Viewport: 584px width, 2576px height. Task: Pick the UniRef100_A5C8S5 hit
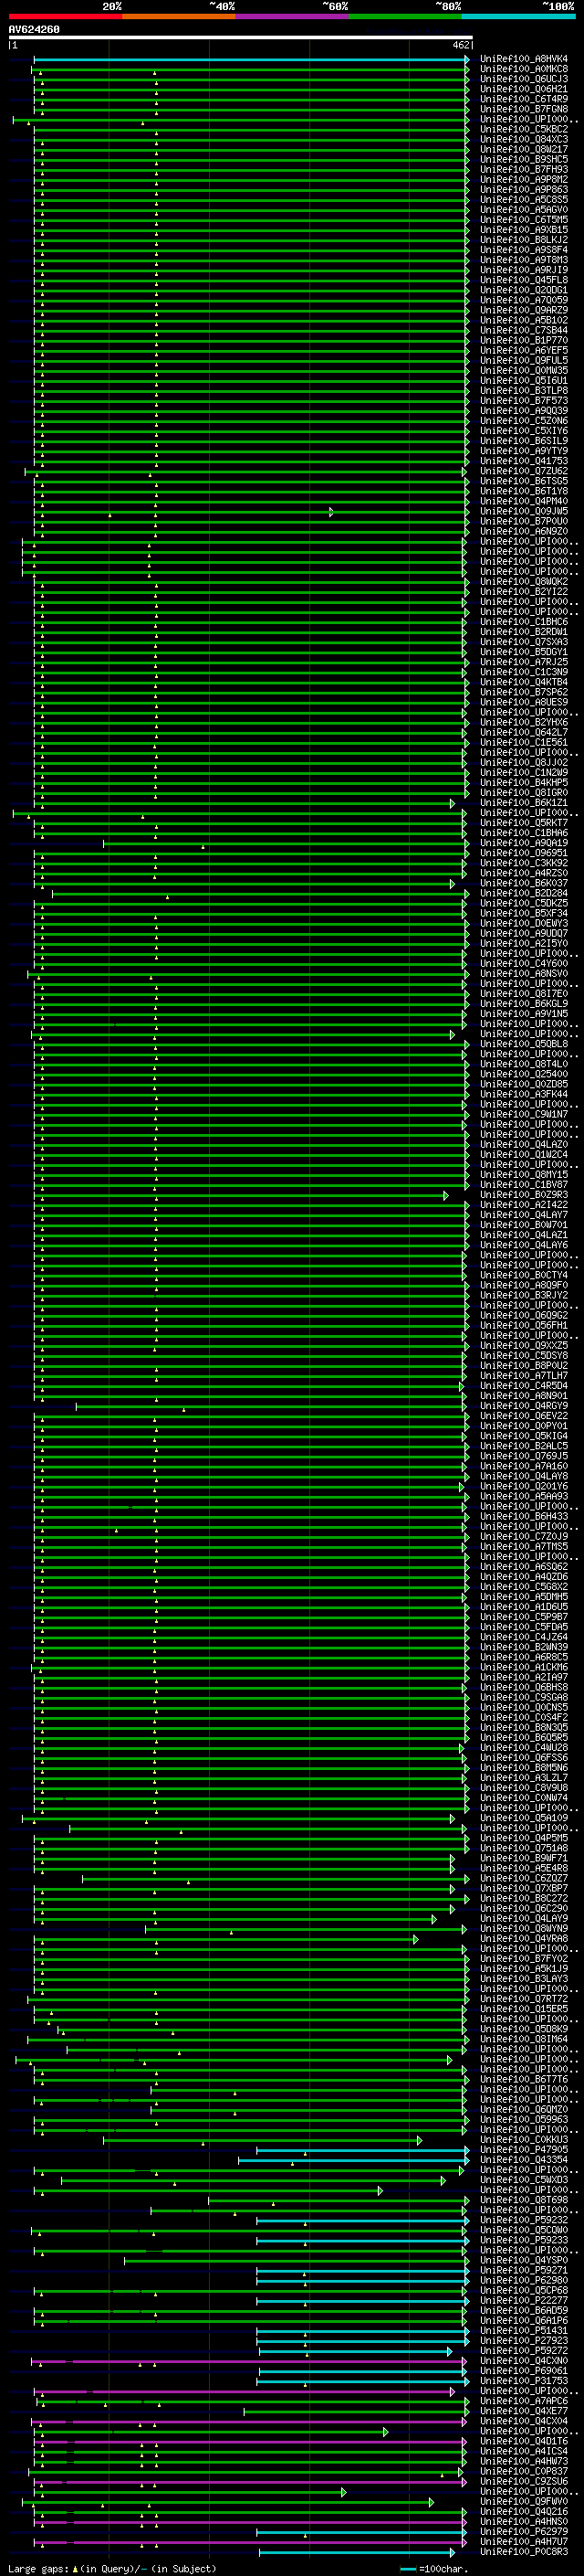[x=524, y=199]
